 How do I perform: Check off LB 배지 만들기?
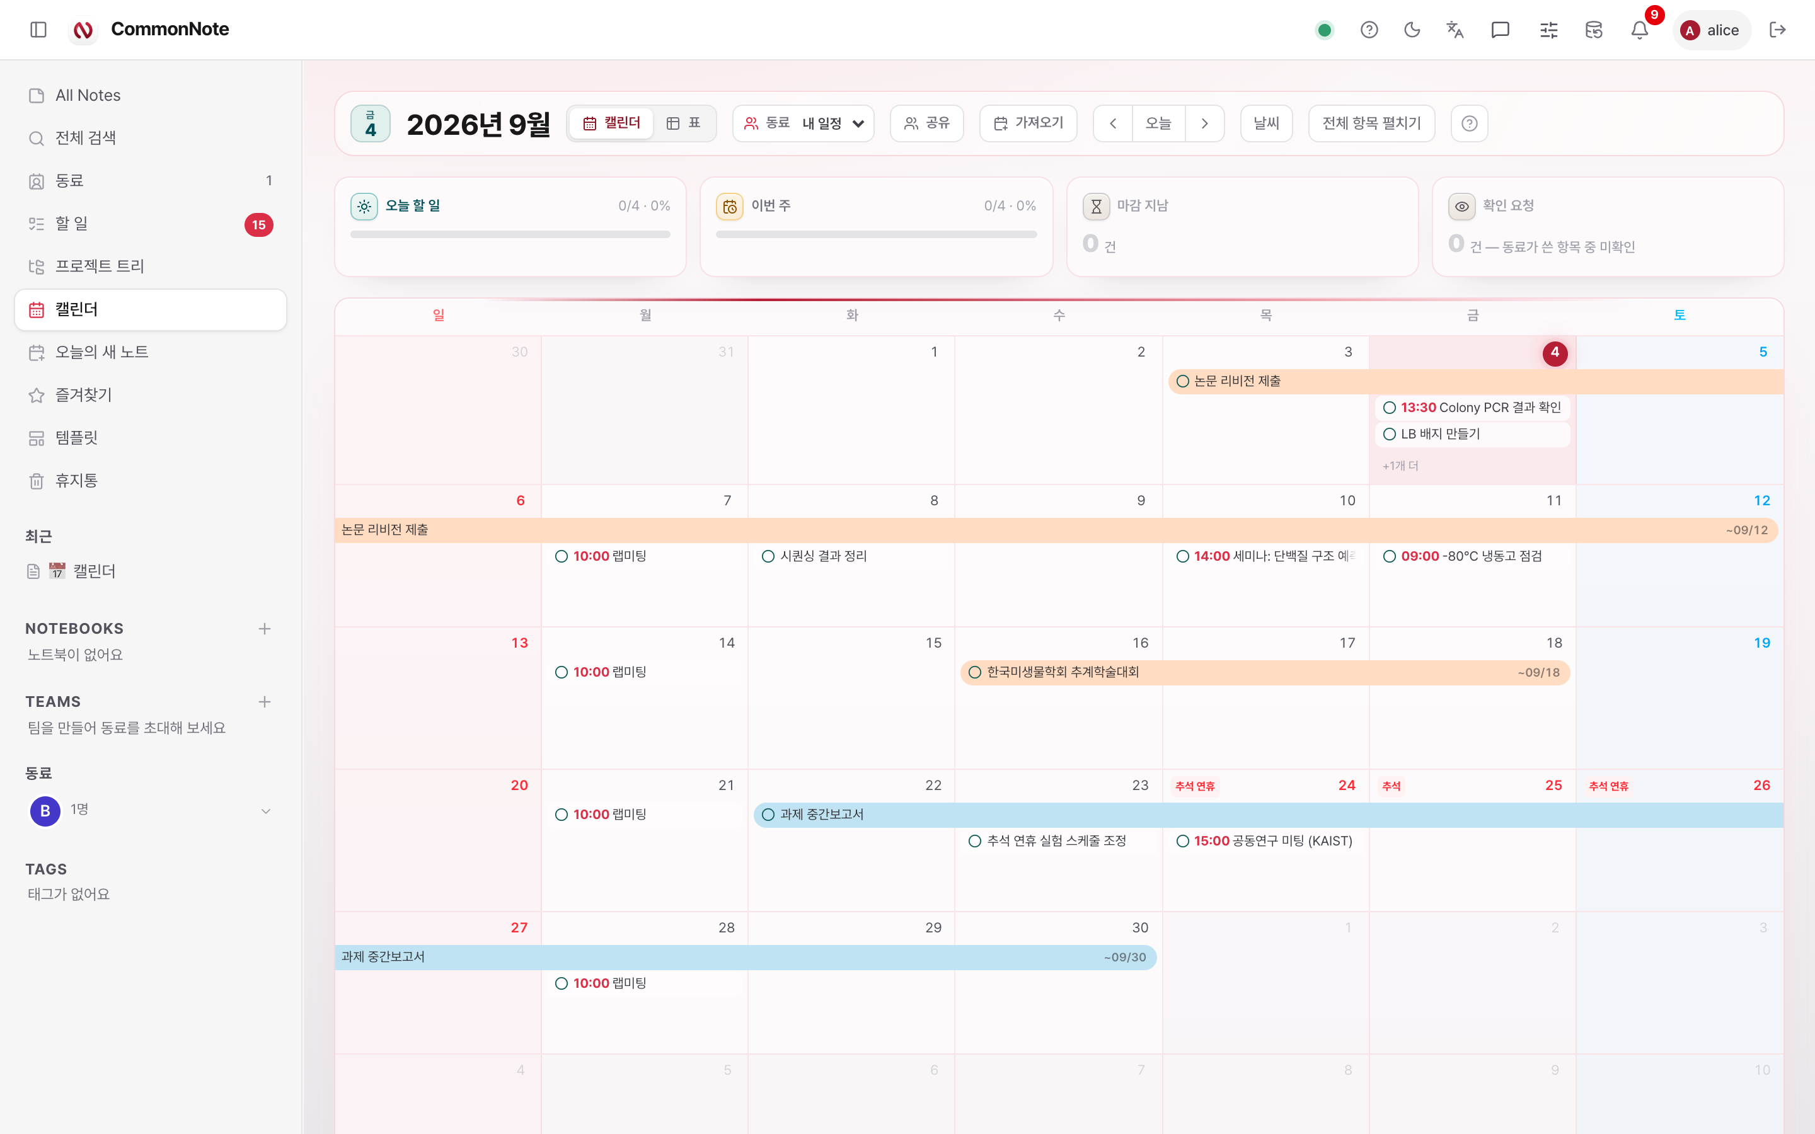[x=1389, y=434]
